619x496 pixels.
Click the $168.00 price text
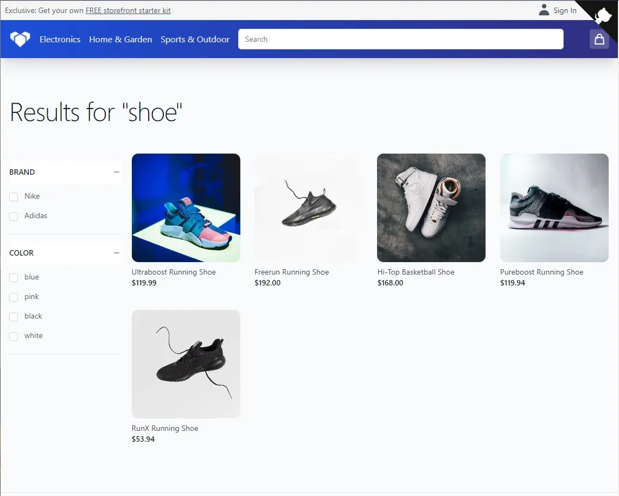pyautogui.click(x=391, y=283)
